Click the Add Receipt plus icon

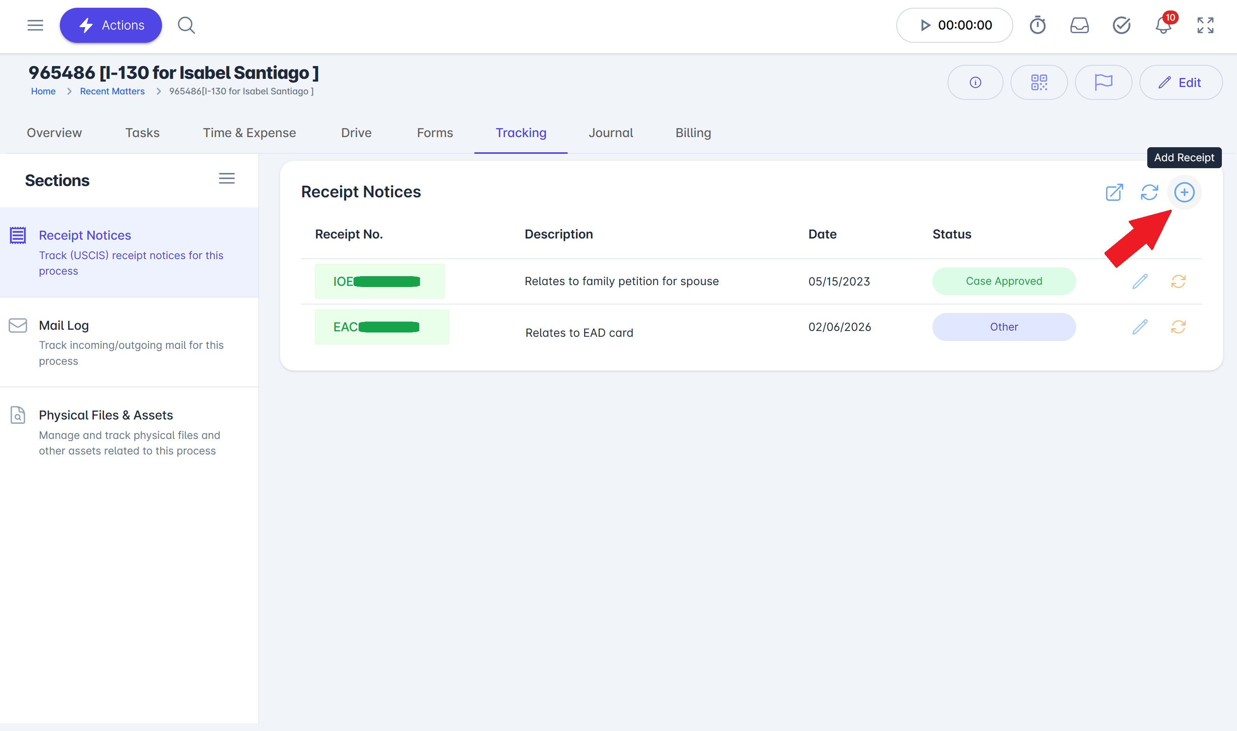(1184, 192)
